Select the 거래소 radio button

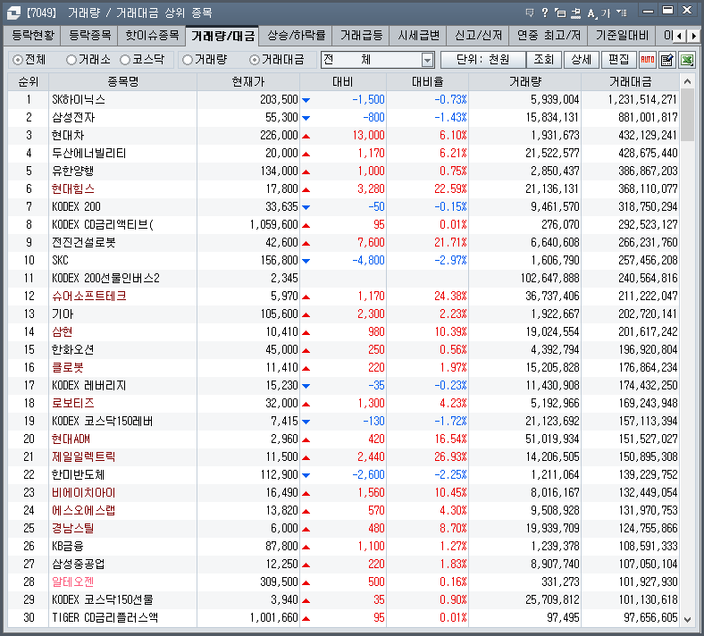(71, 60)
